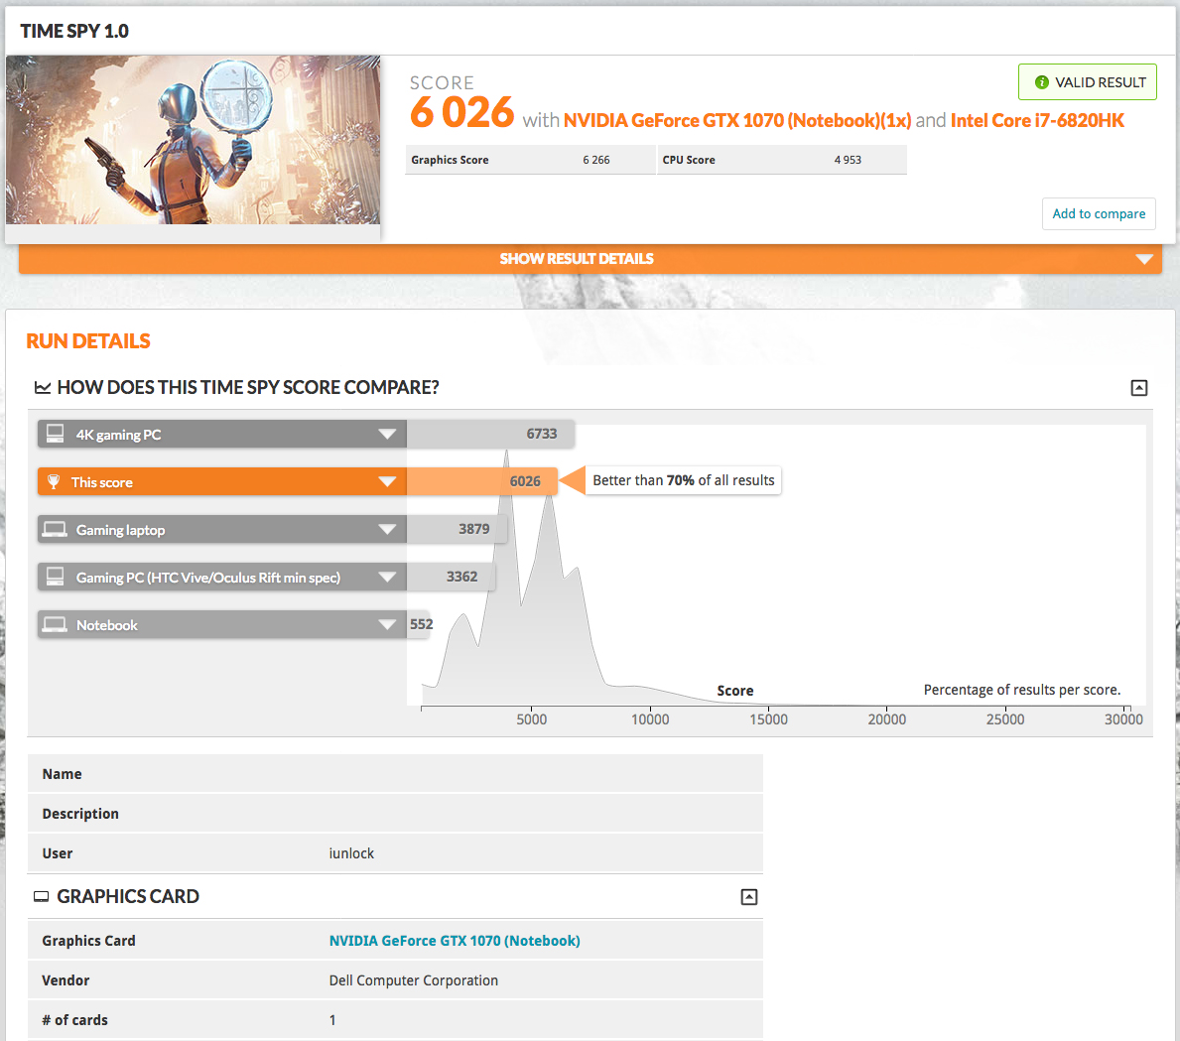Click the desktop icon beside Gaming PC (HTC Vive/Oculus Rift min spec)
Image resolution: width=1180 pixels, height=1041 pixels.
55,577
